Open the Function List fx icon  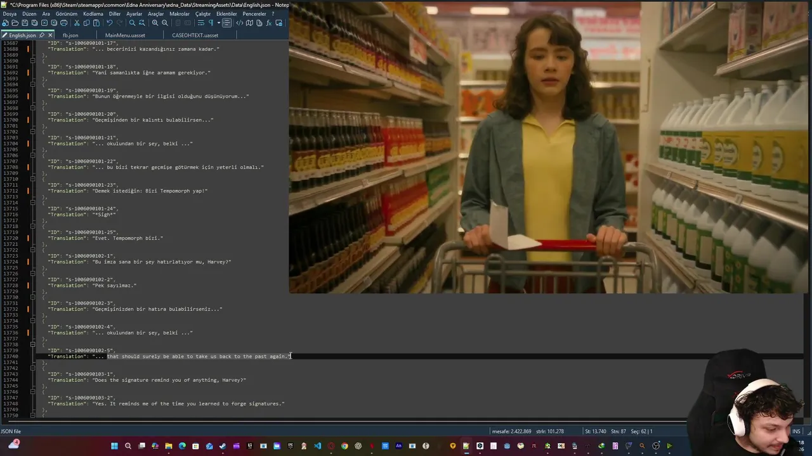269,23
